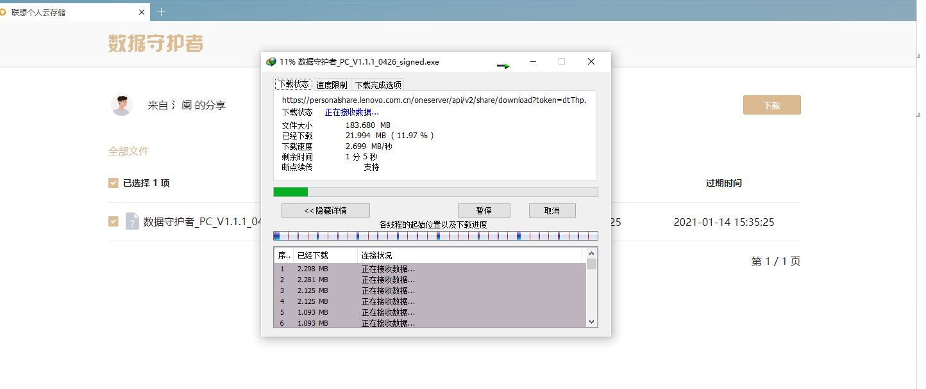Switch to the 下载状态 tab
This screenshot has width=926, height=389.
pos(293,84)
